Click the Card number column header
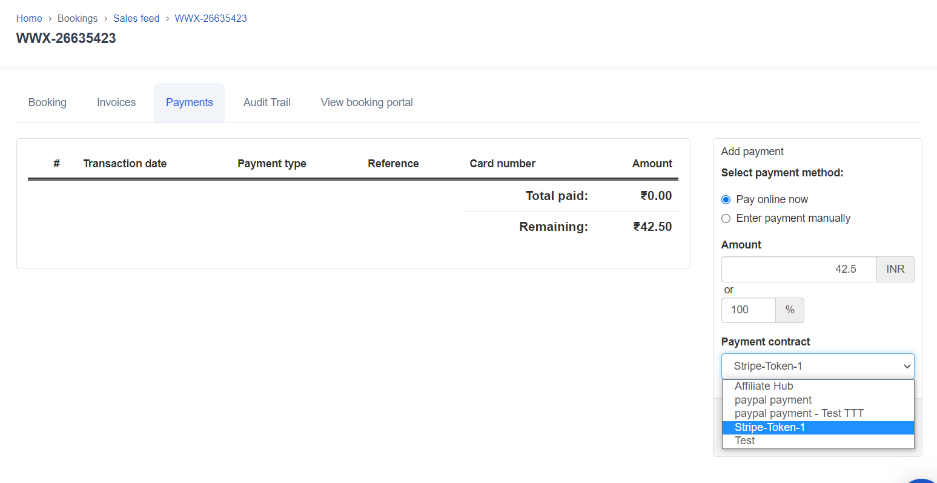937x483 pixels. tap(503, 164)
